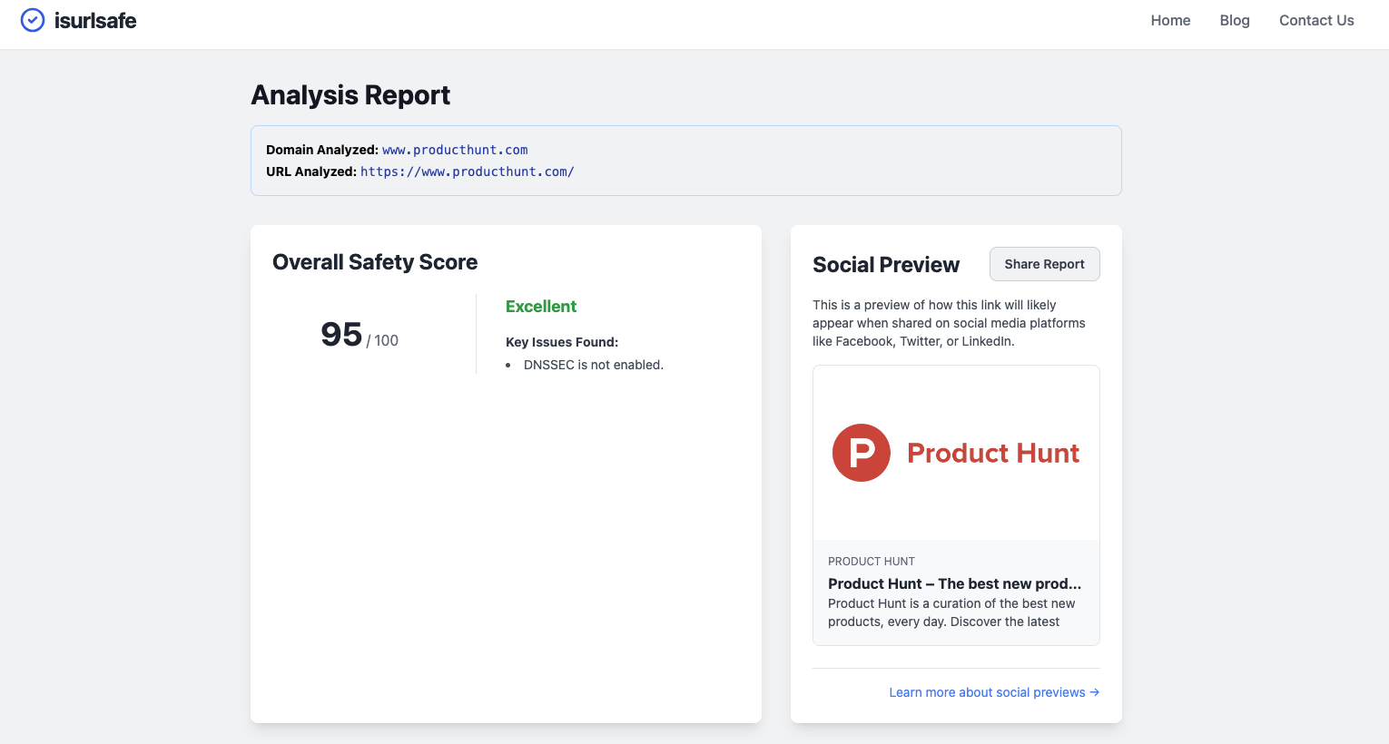Click the Product Hunt red P logo
This screenshot has height=744, width=1389.
pyautogui.click(x=861, y=453)
